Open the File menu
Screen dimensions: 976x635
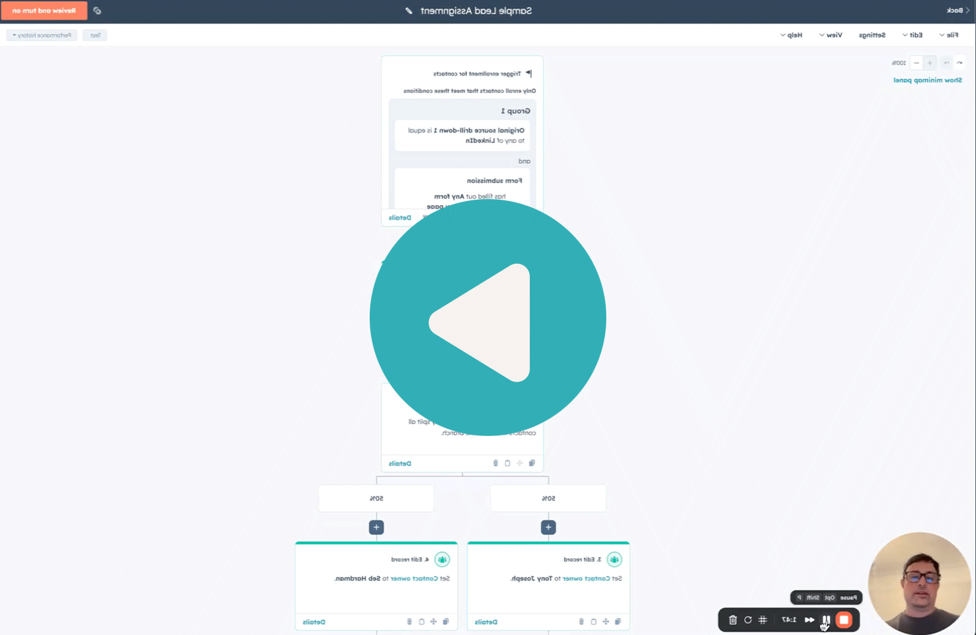[949, 35]
